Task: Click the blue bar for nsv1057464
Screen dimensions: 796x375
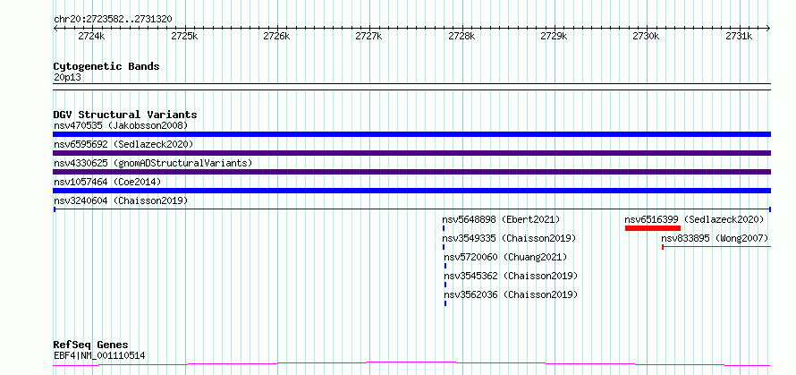Action: tap(412, 191)
